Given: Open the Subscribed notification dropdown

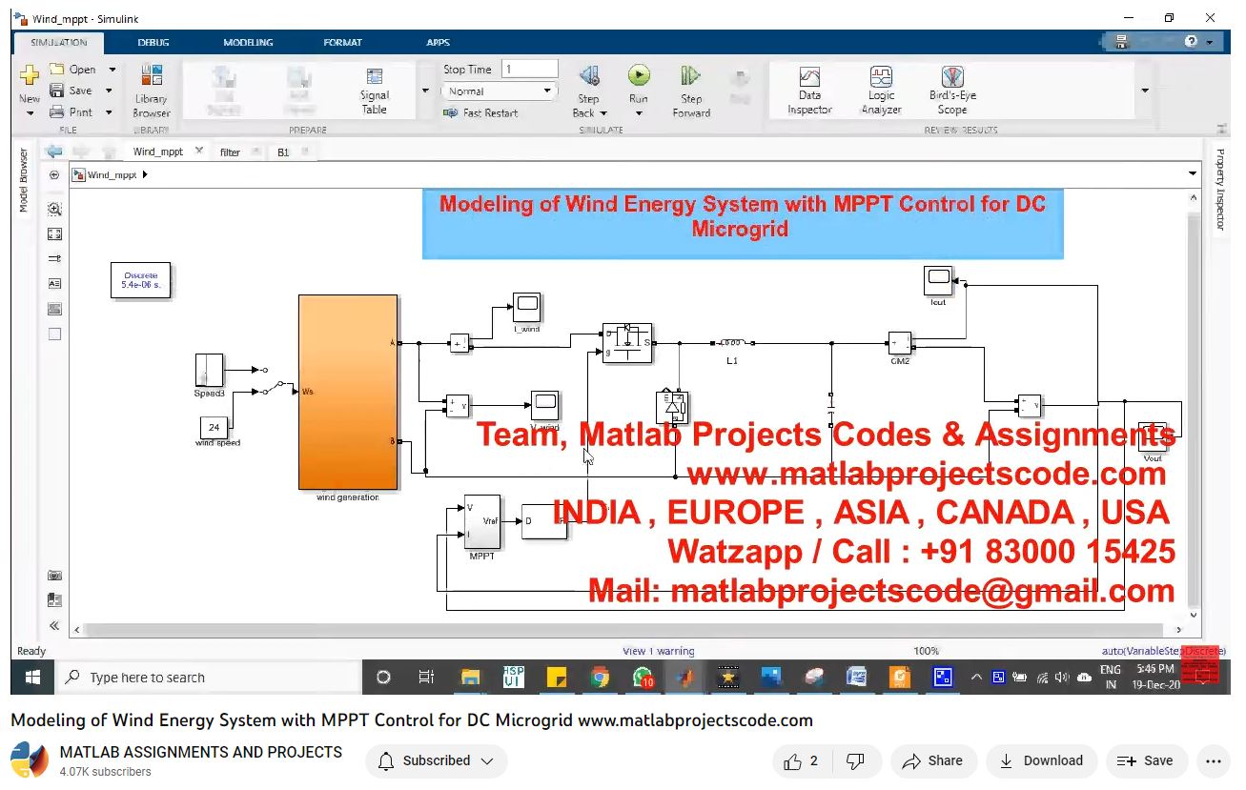Looking at the screenshot, I should coord(437,761).
